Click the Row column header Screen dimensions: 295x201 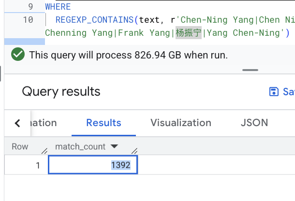pos(20,146)
